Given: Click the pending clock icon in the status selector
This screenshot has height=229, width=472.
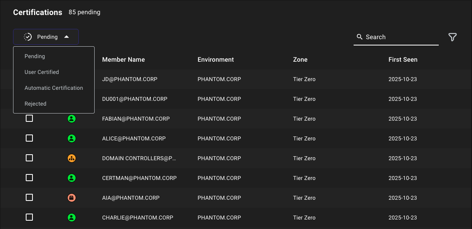Looking at the screenshot, I should 28,36.
